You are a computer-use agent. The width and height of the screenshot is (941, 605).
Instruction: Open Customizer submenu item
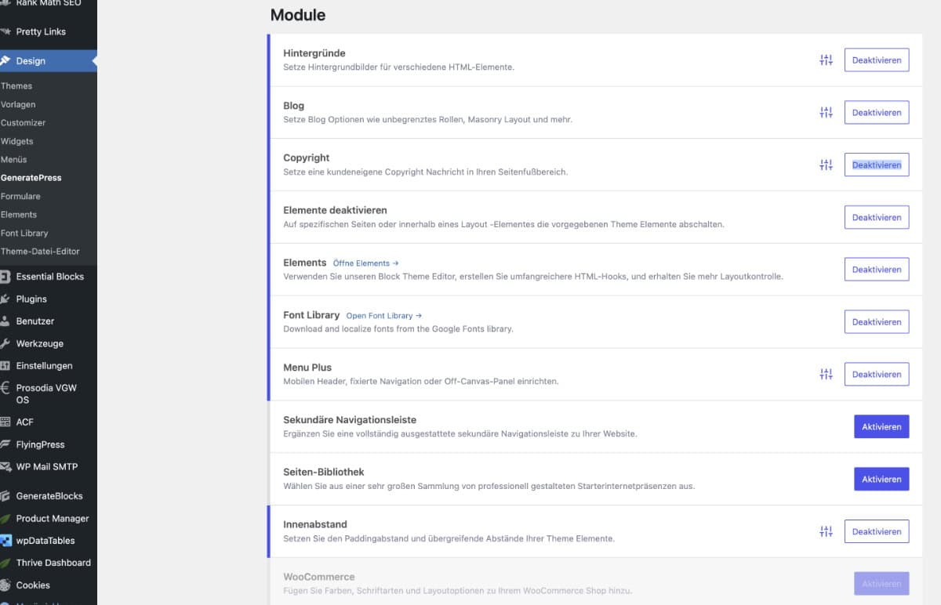(x=24, y=123)
